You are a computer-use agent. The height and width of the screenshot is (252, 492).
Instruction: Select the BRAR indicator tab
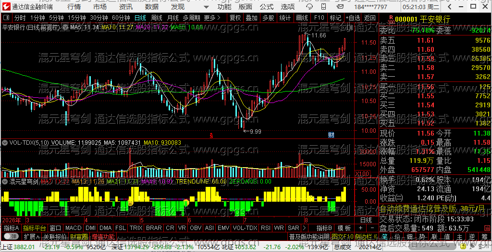pos(154,228)
